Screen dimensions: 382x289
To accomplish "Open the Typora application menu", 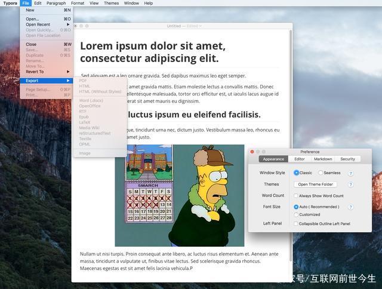I will [x=10, y=3].
